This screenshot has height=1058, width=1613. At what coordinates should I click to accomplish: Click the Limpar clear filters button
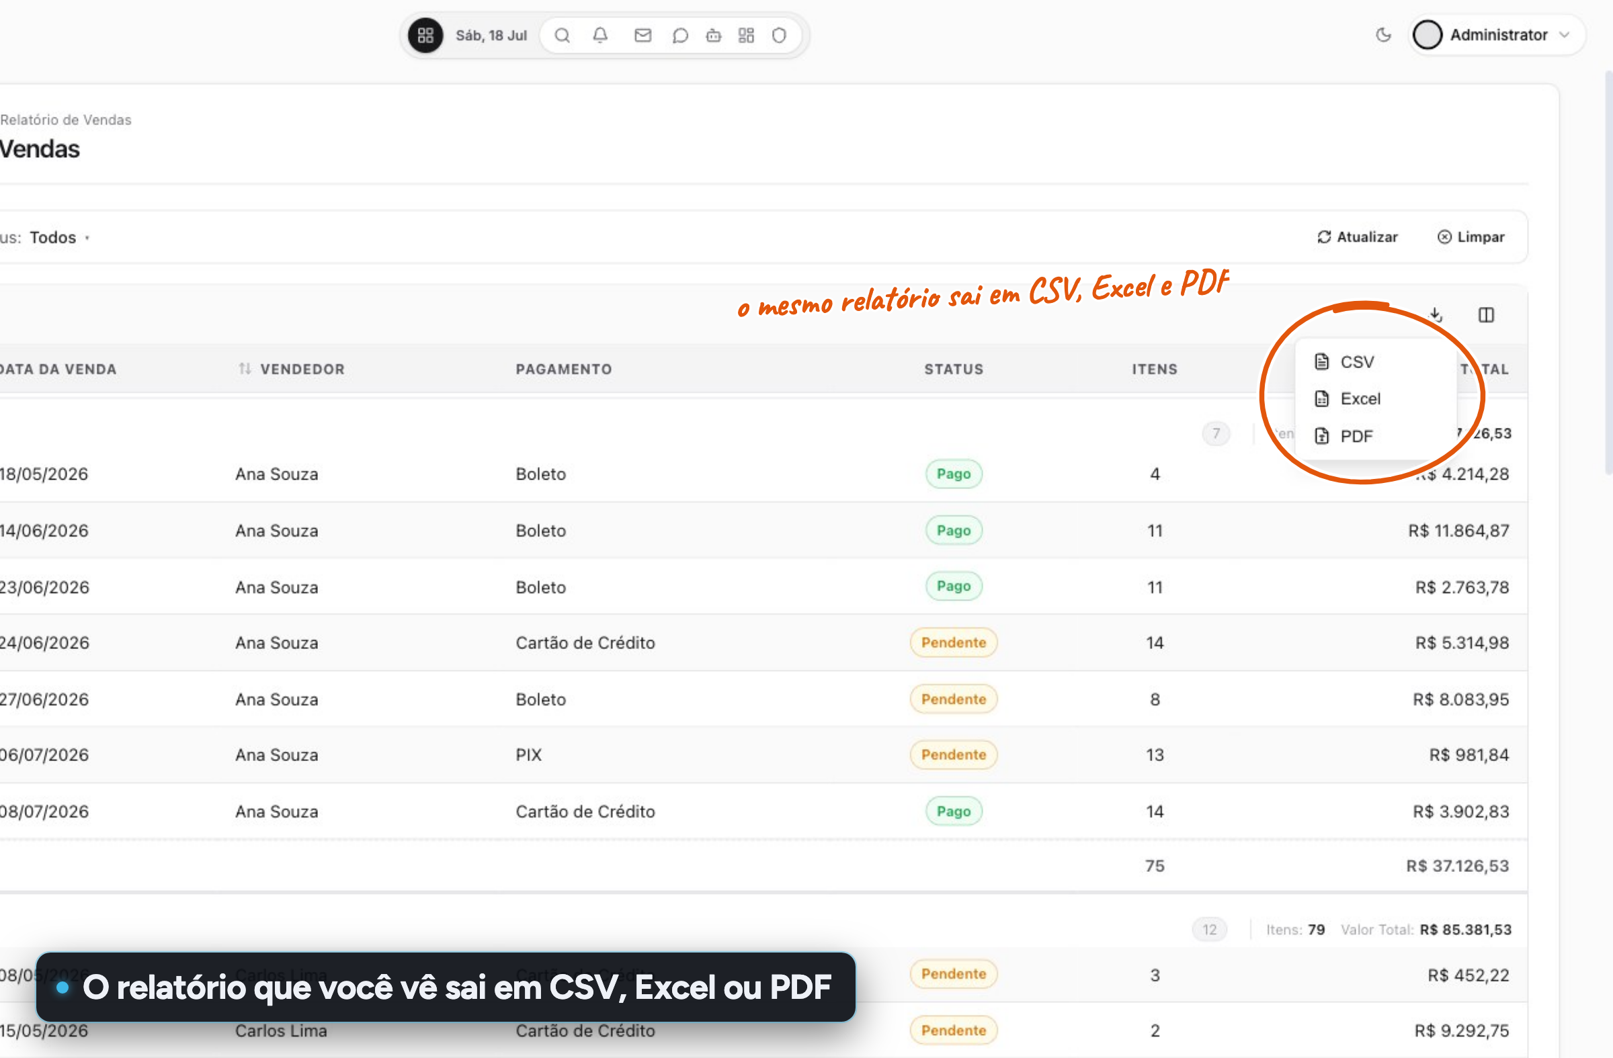tap(1471, 237)
